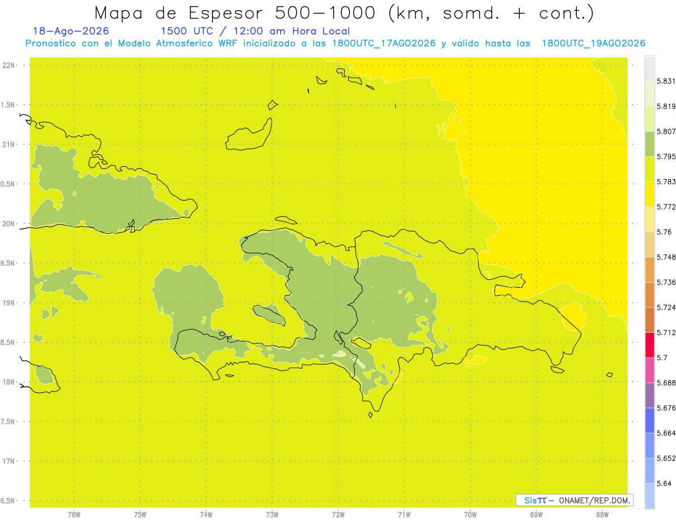Click the 73W longitude axis label

coord(272,514)
